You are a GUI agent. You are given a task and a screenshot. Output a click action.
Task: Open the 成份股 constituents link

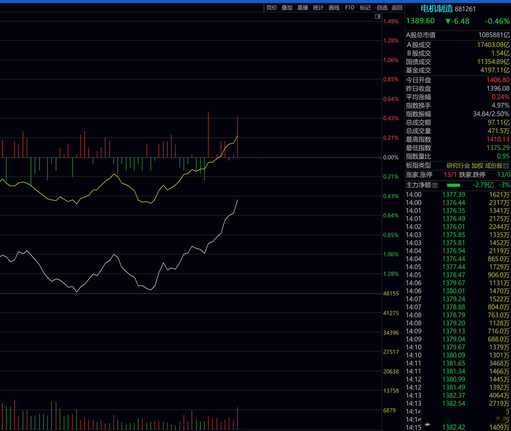[x=494, y=166]
